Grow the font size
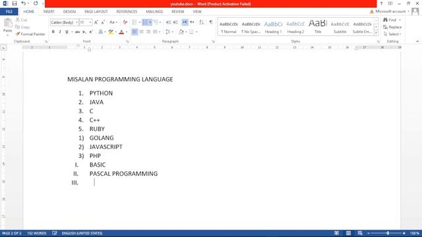This screenshot has width=422, height=237. tap(96, 22)
